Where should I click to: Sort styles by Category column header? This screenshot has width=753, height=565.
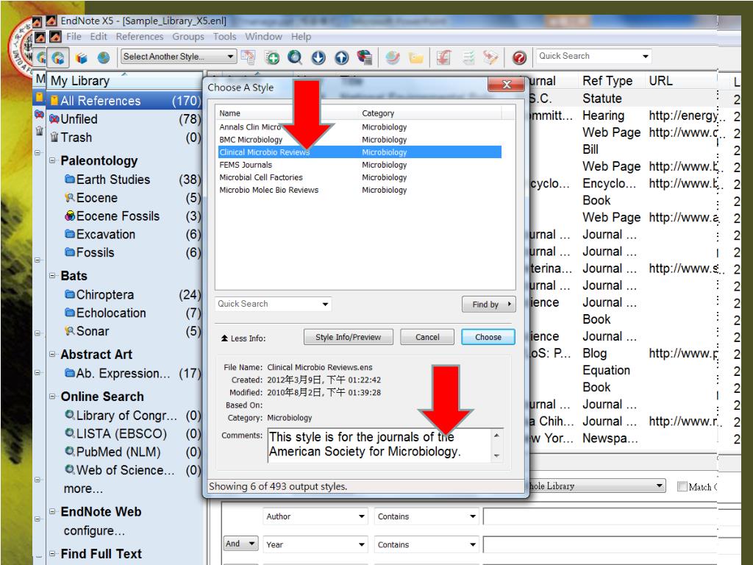pos(431,113)
